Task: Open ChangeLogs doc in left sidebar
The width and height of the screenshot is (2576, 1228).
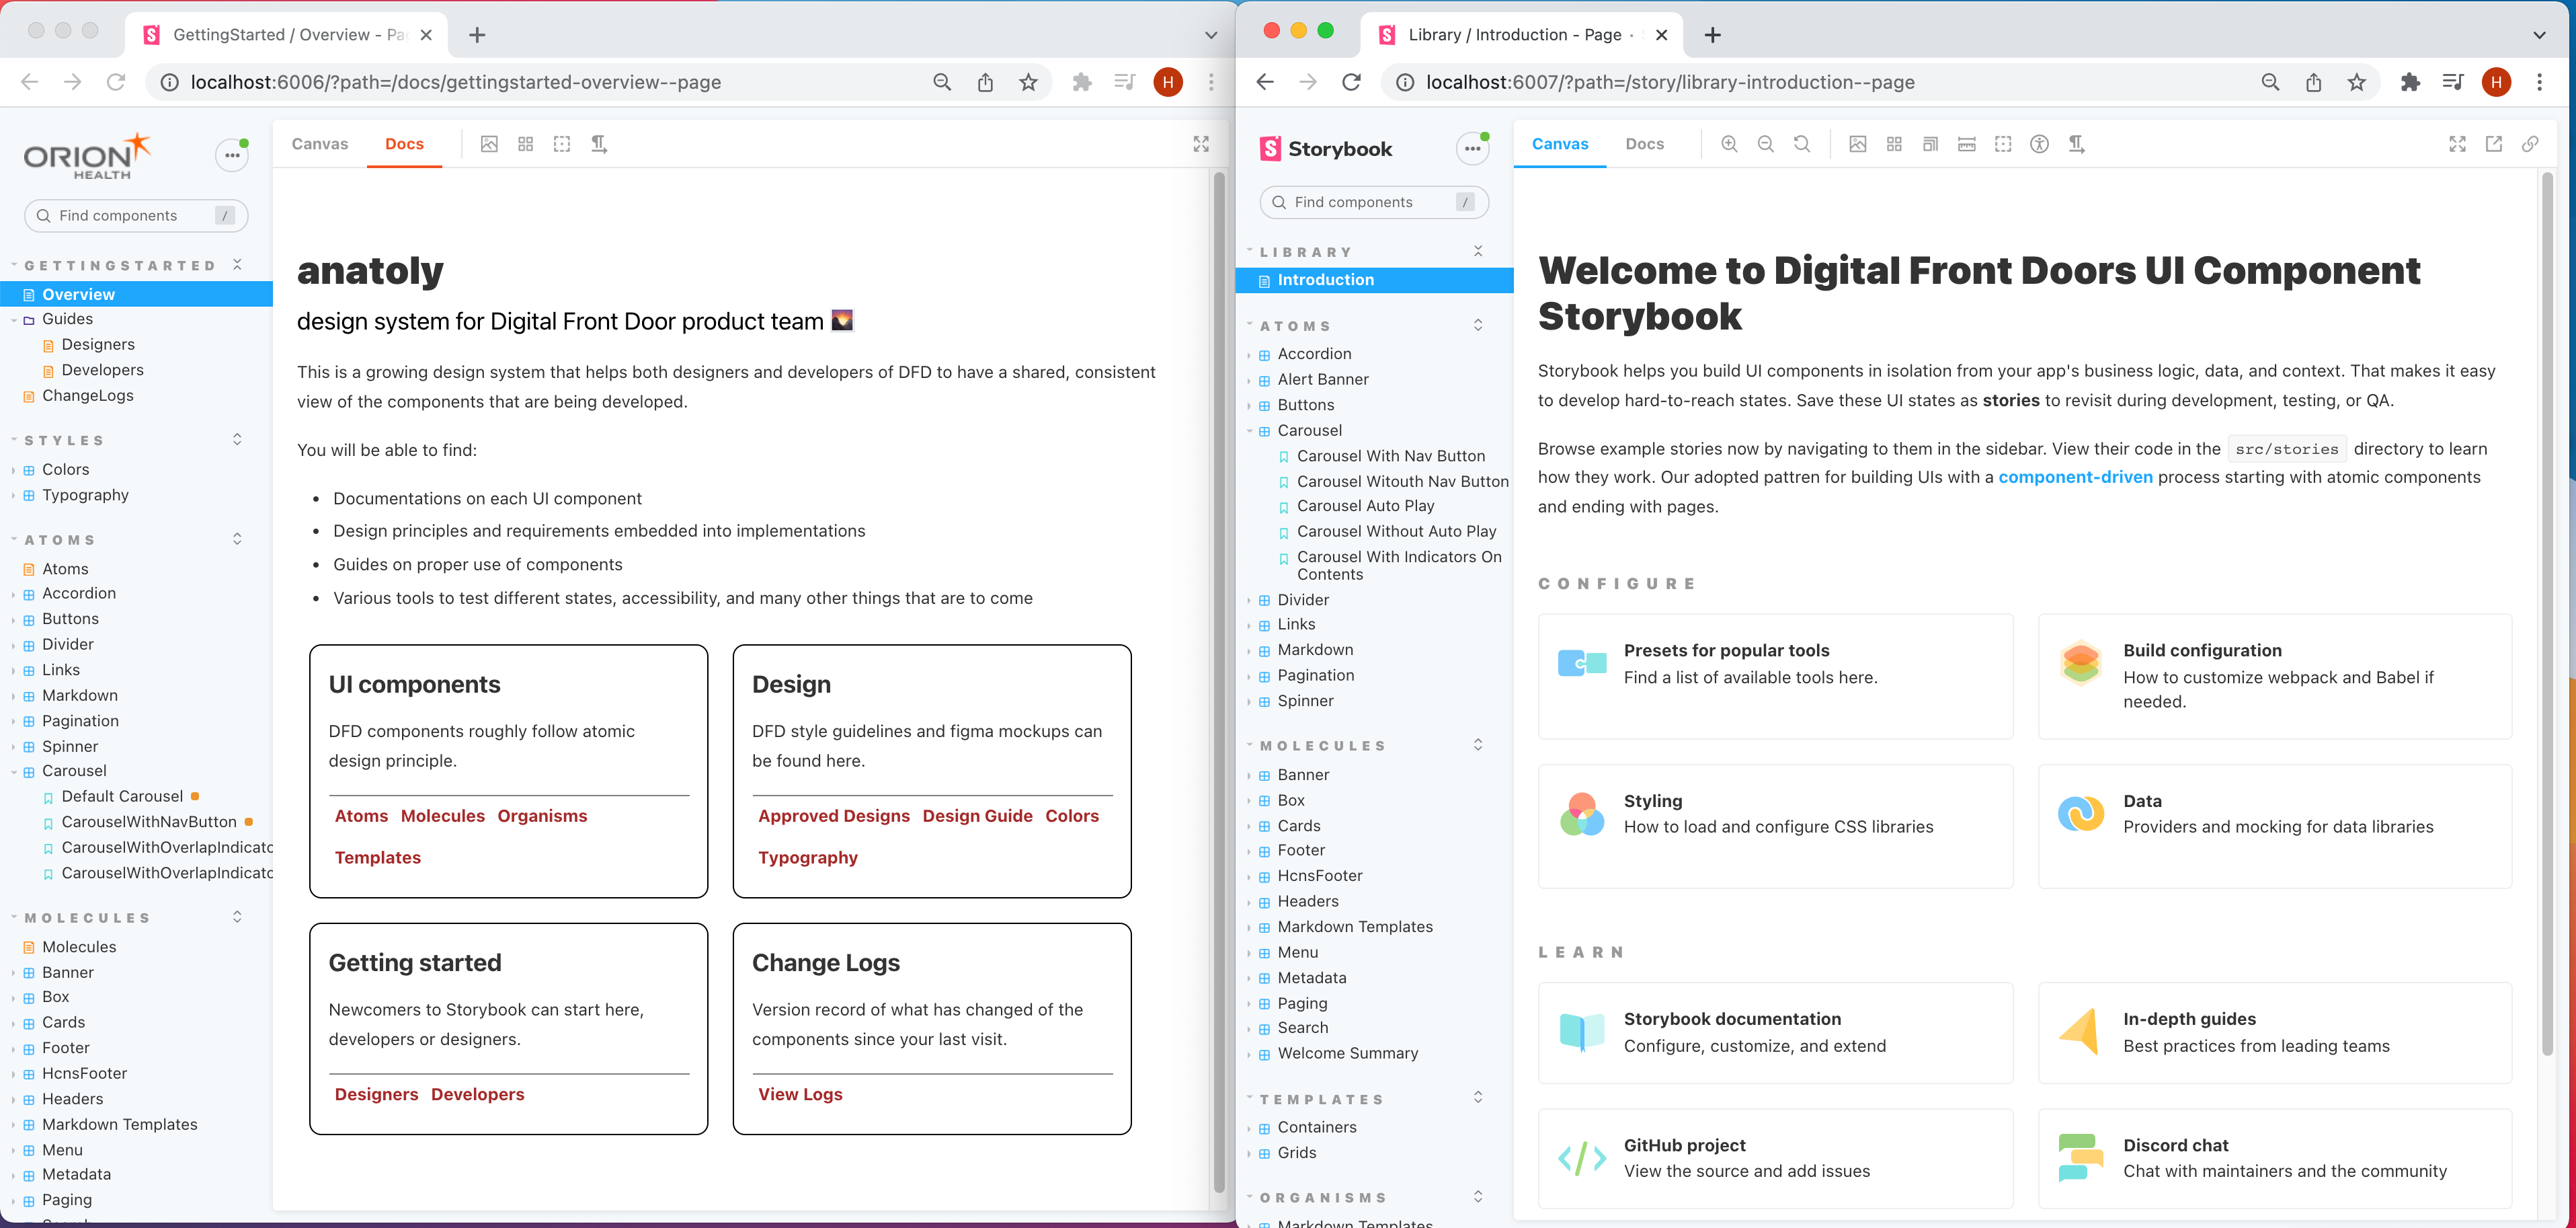Action: 87,396
